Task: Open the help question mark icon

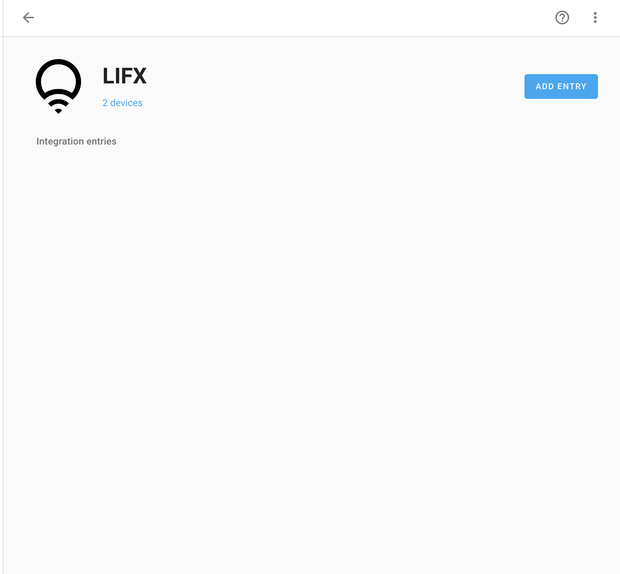Action: (562, 18)
